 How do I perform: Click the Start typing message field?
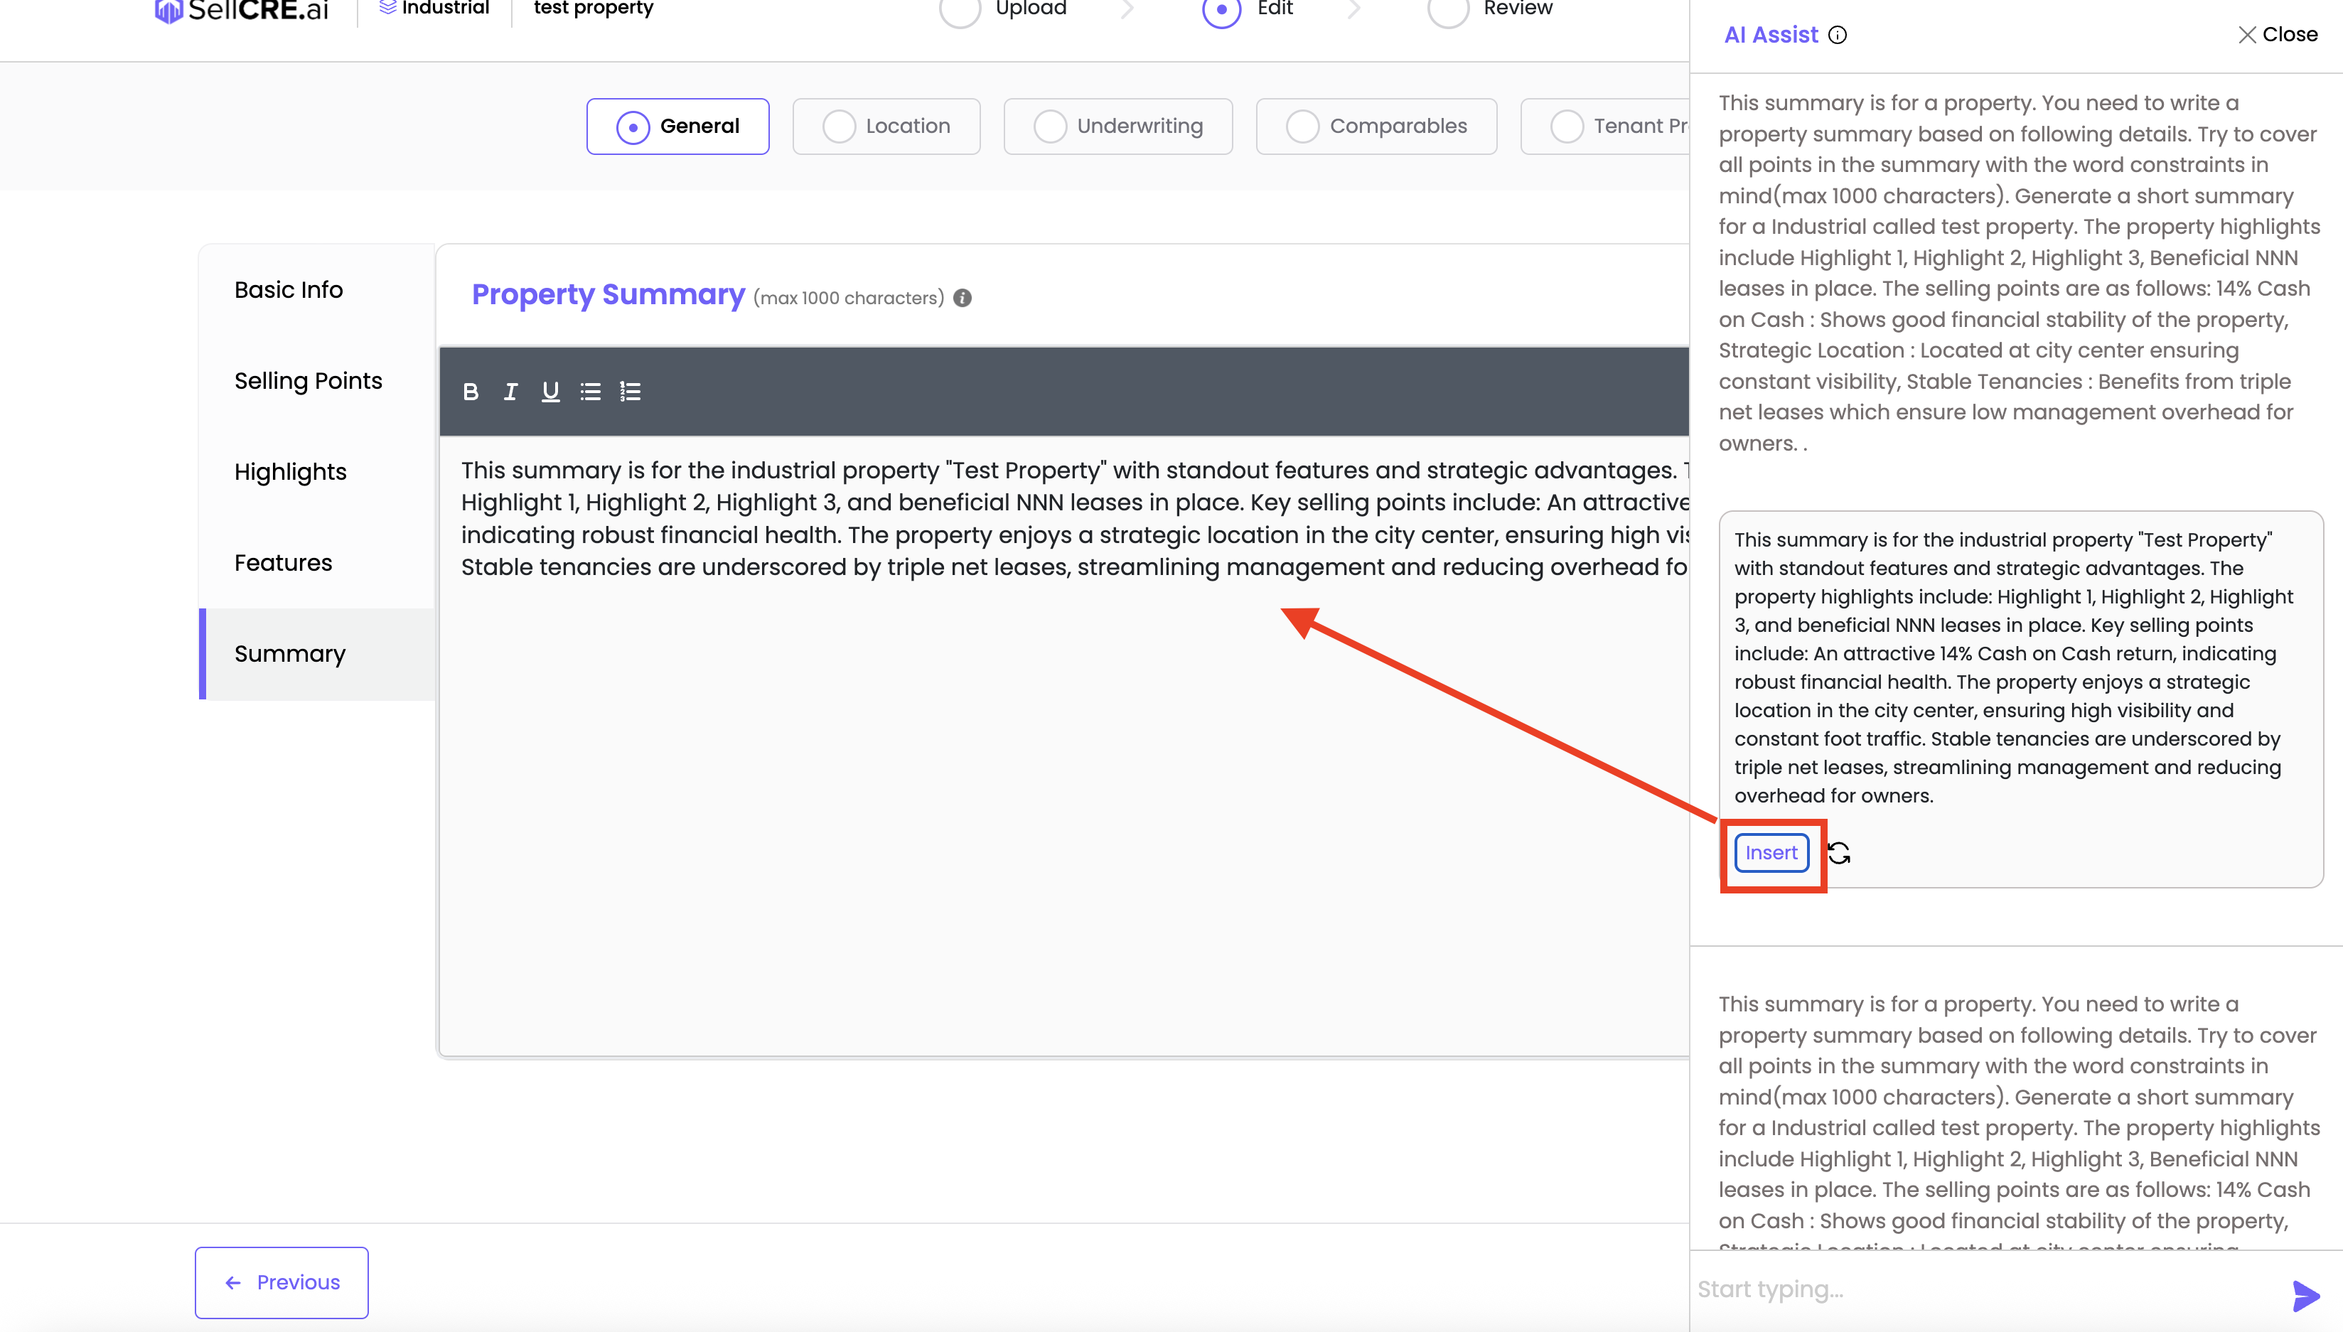(x=1976, y=1289)
